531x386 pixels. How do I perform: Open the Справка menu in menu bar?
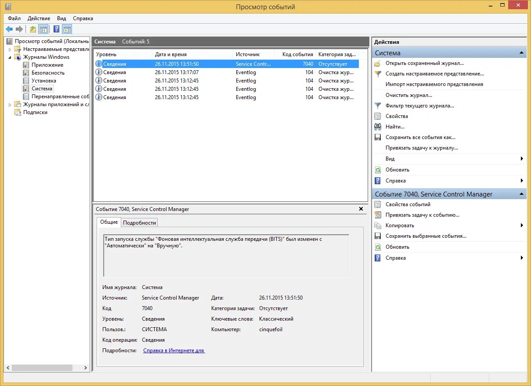click(83, 18)
